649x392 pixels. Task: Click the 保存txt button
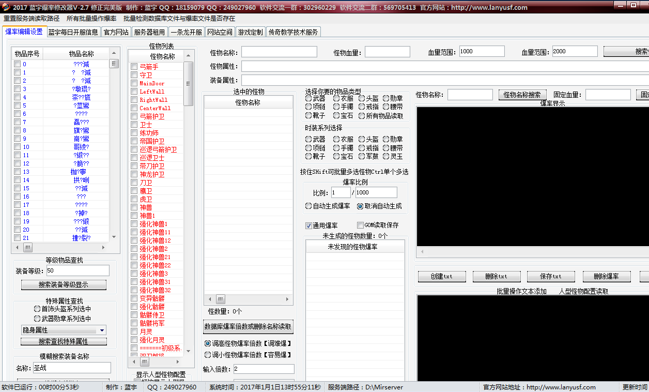point(551,277)
